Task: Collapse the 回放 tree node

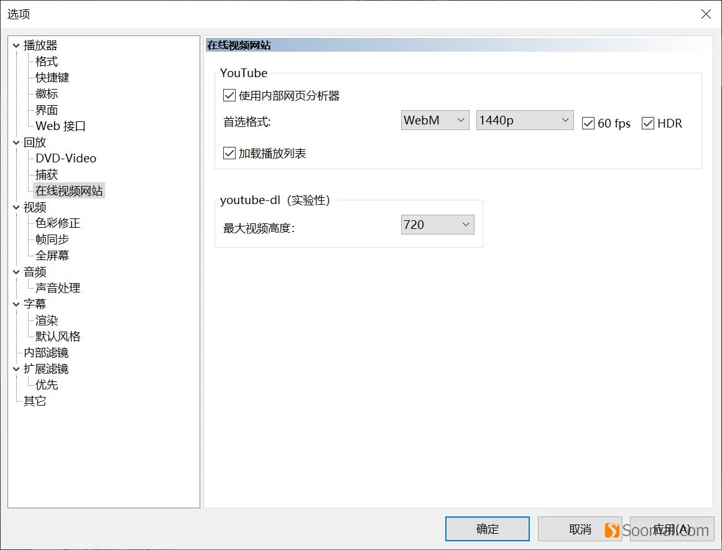Action: tap(16, 143)
